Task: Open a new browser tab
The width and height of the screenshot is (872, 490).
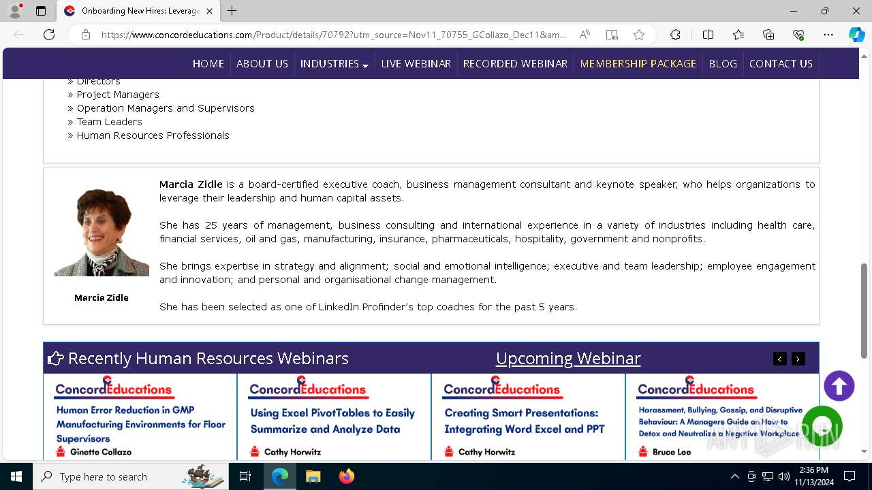Action: tap(232, 11)
